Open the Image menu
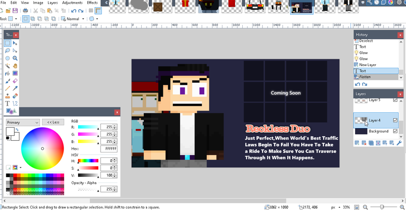 pos(38,3)
